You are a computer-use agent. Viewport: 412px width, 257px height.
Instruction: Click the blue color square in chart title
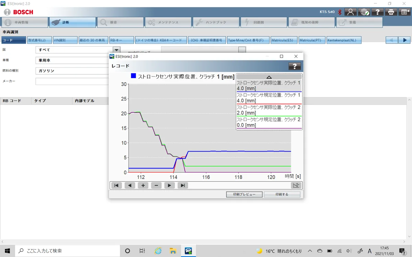tap(134, 76)
